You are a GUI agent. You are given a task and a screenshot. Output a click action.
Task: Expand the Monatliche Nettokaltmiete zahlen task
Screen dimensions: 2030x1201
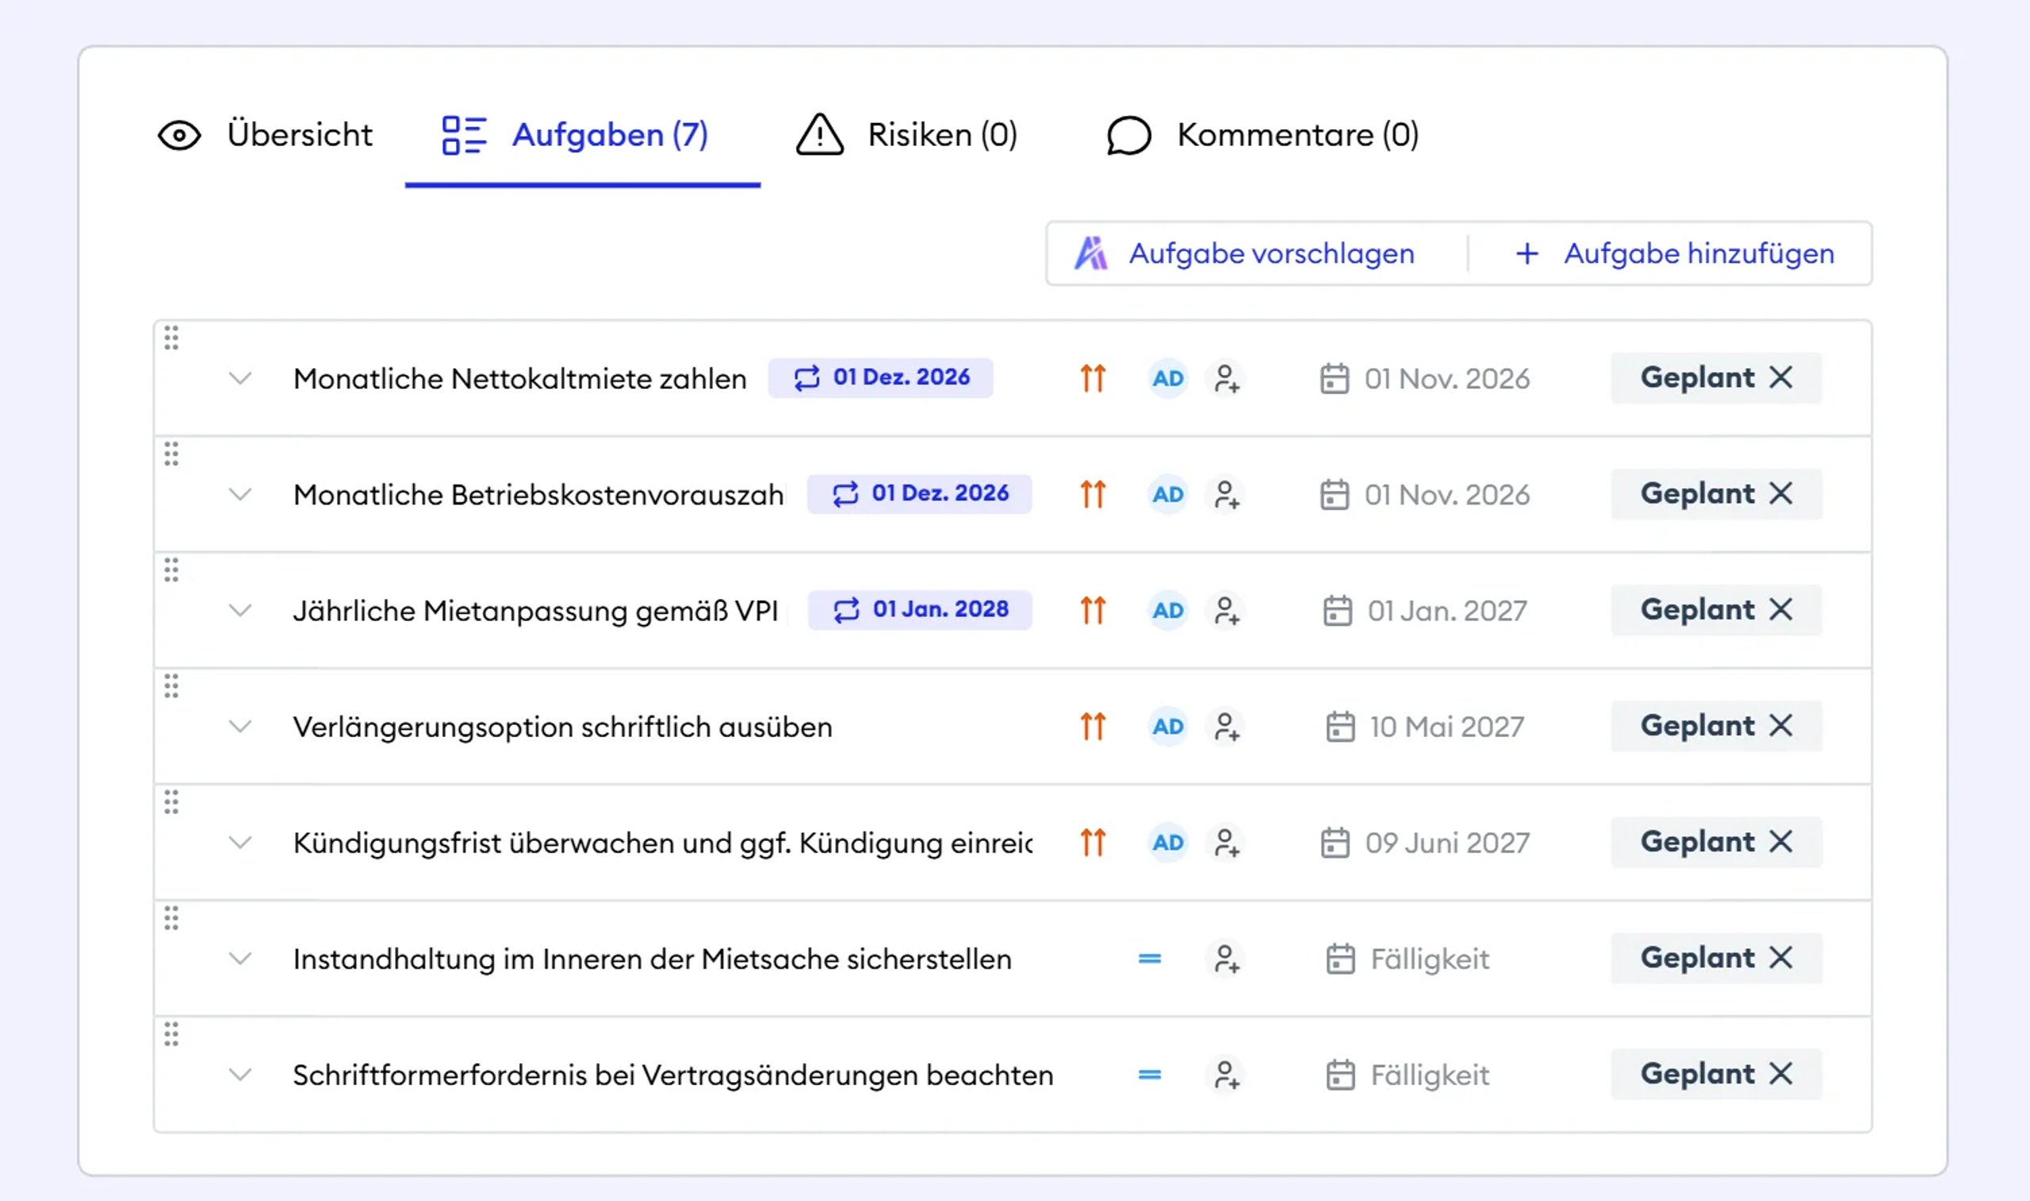point(240,378)
